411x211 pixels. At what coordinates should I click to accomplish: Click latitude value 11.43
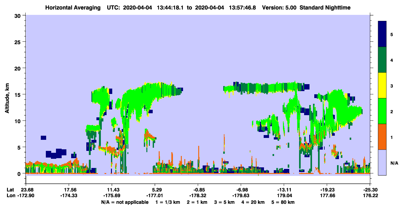112,190
